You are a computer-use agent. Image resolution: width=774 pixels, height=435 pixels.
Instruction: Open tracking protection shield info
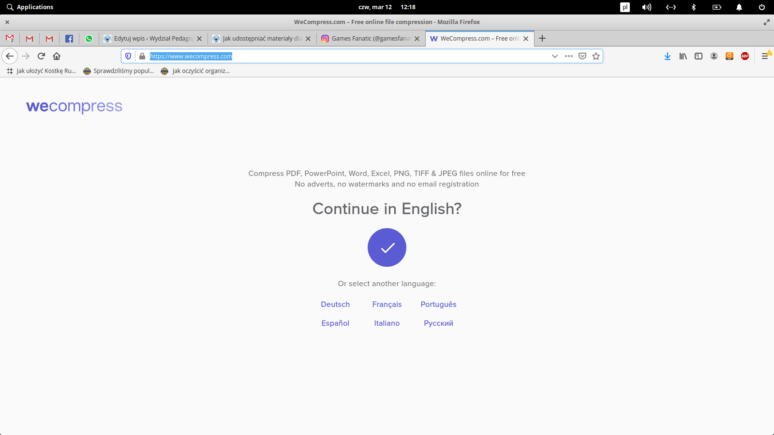[x=128, y=56]
